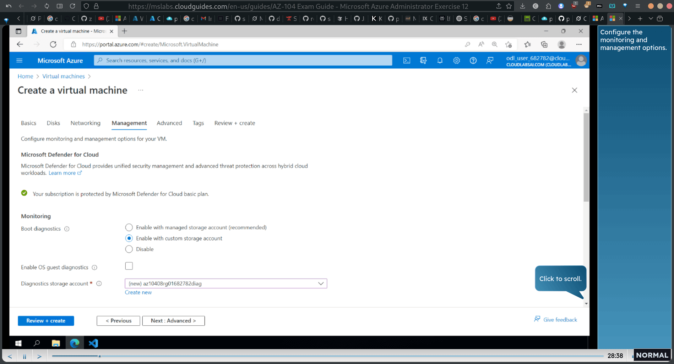Click the guide playback progress slider
Viewport: 674px width, 364px height.
(x=327, y=356)
